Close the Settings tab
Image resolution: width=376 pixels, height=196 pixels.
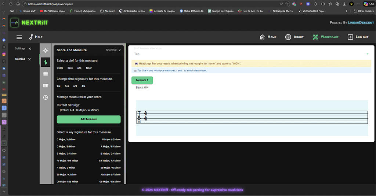tap(30, 49)
